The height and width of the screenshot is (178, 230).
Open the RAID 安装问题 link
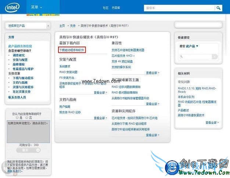[68, 72]
